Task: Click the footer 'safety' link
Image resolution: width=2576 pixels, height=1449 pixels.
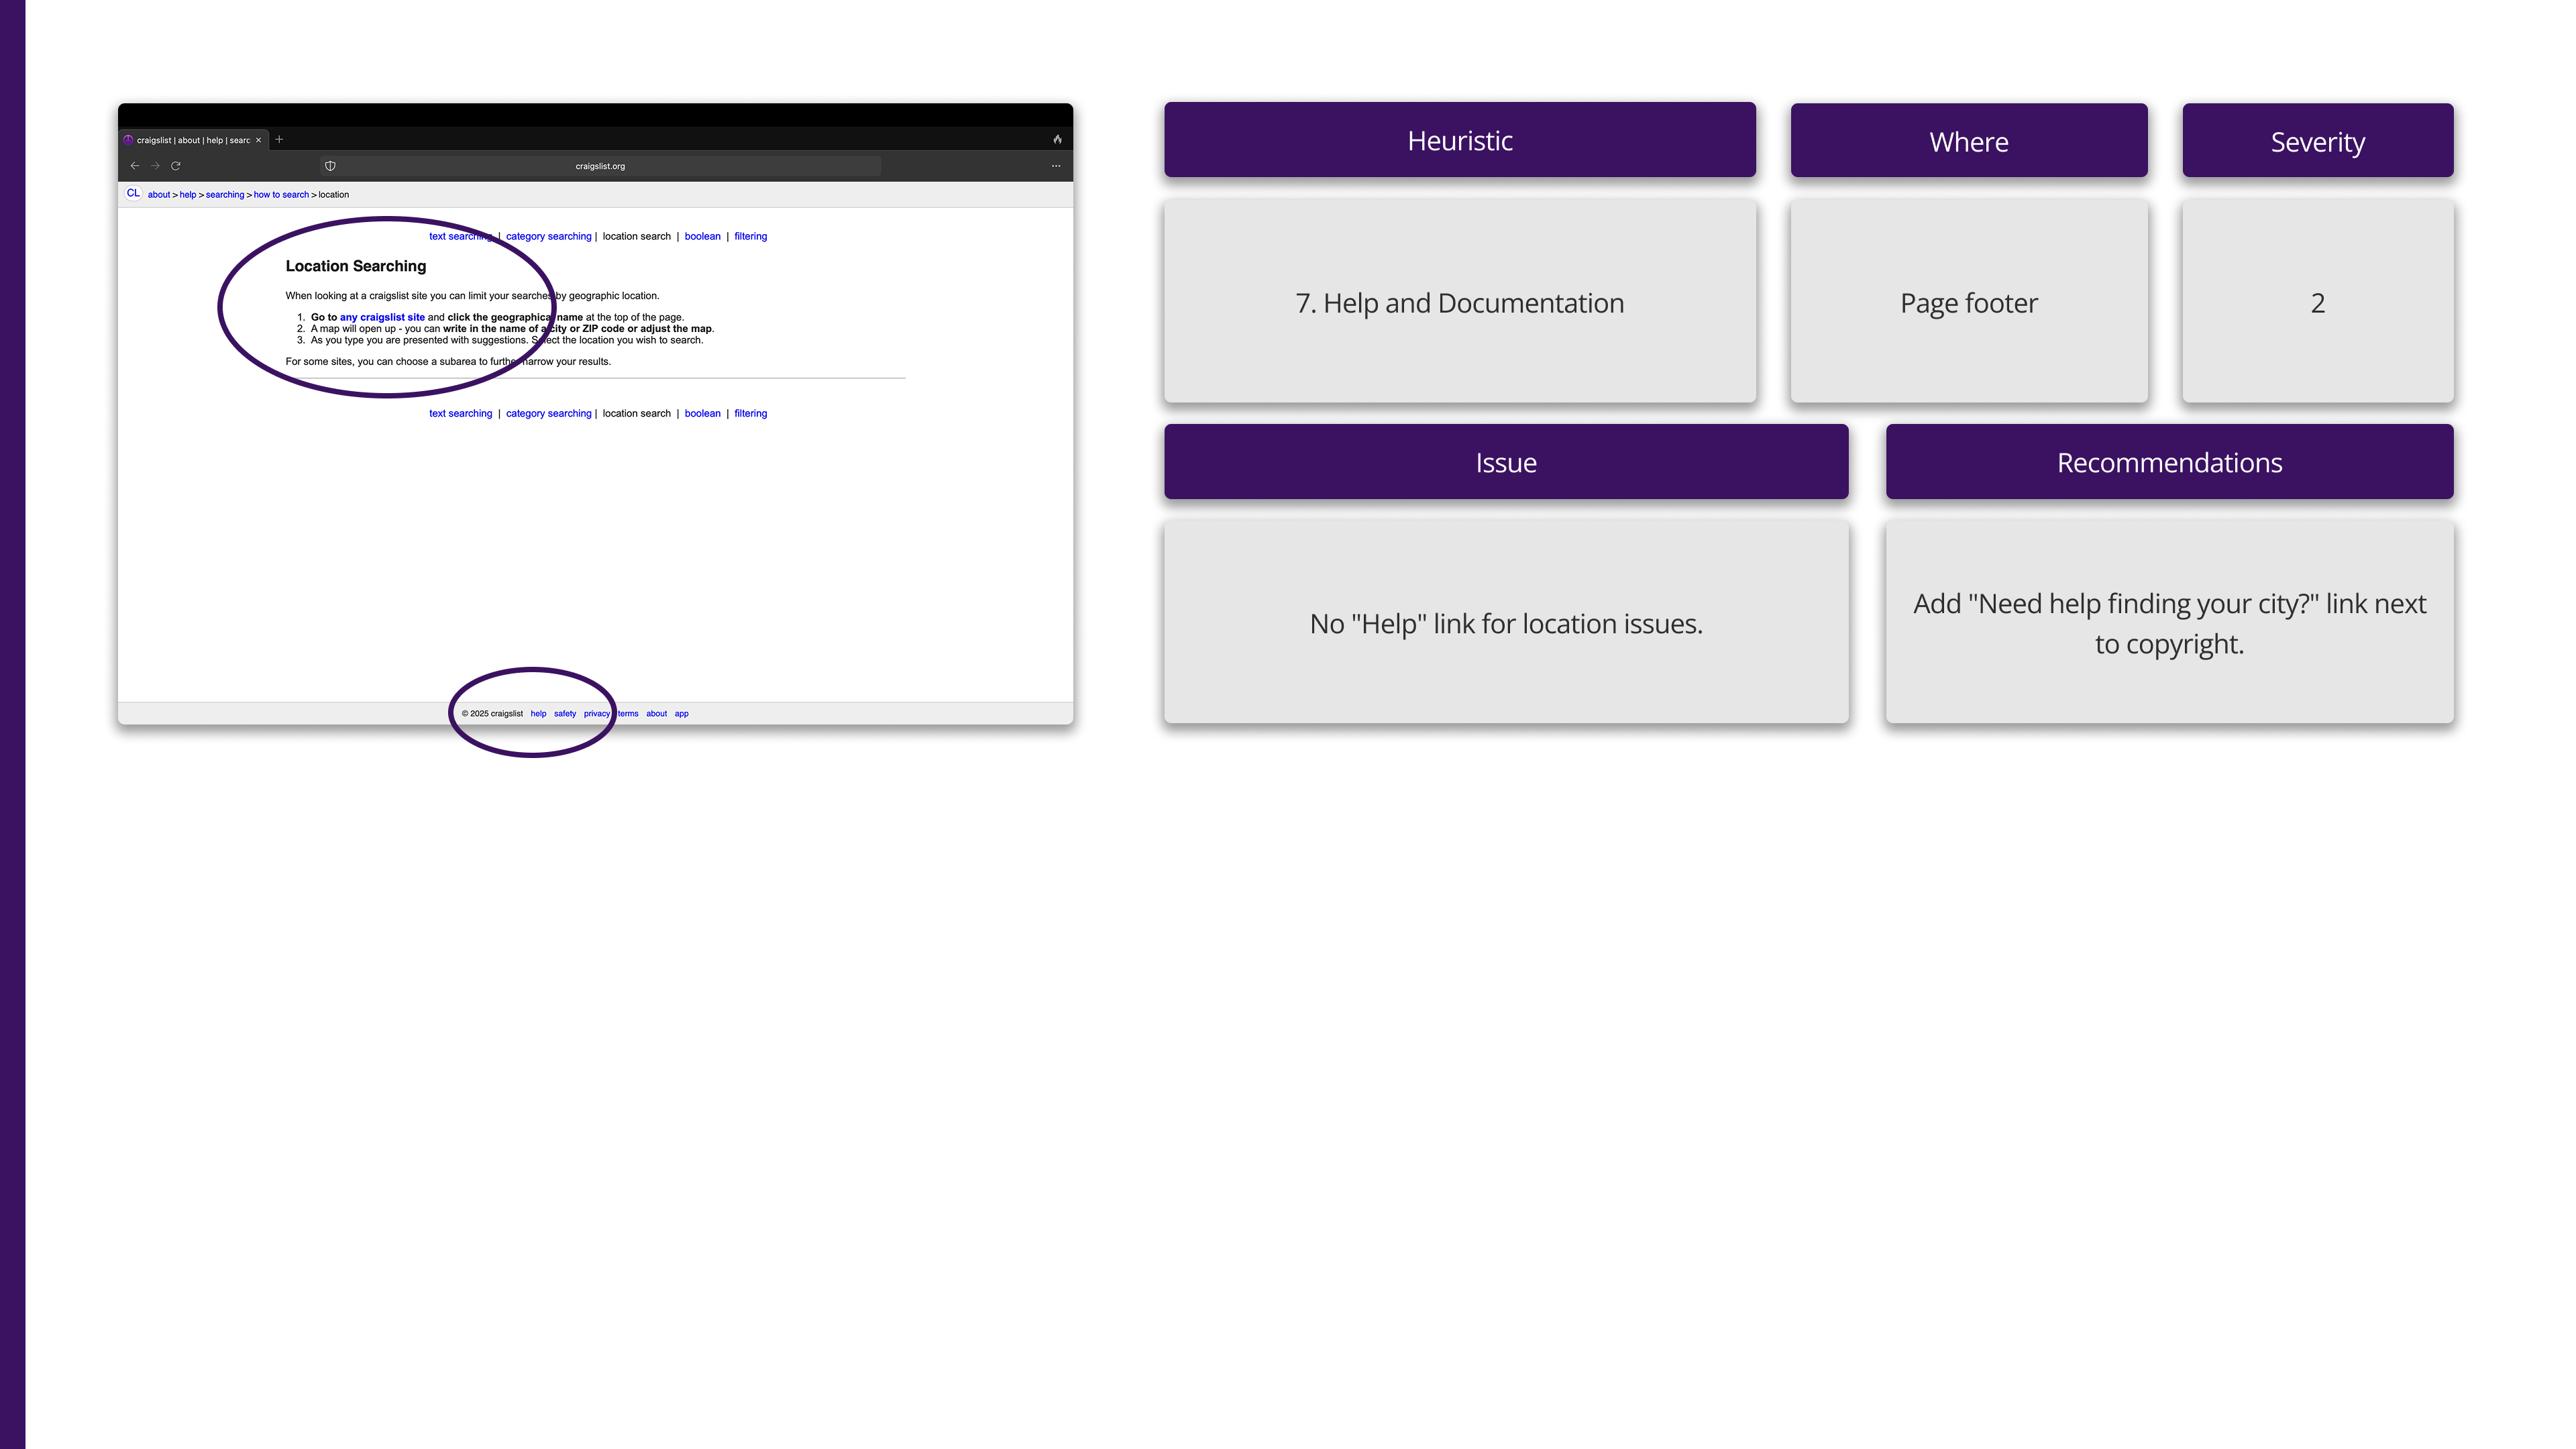Action: (x=565, y=714)
